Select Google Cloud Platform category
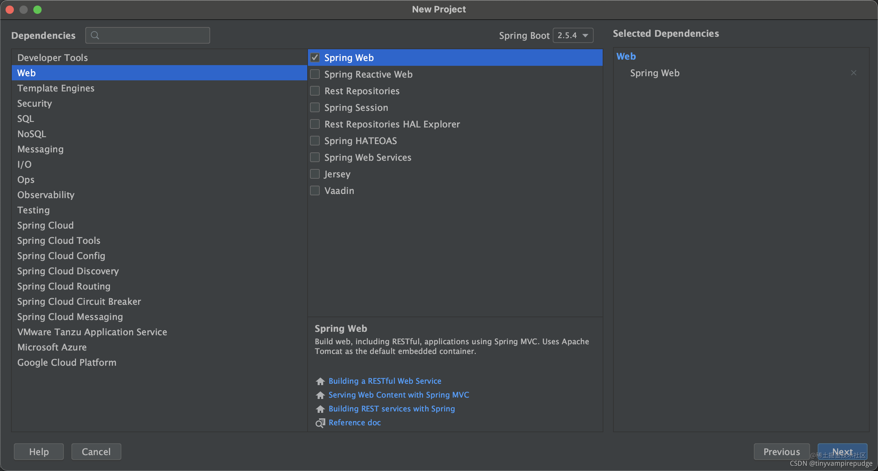This screenshot has width=878, height=471. pos(67,362)
